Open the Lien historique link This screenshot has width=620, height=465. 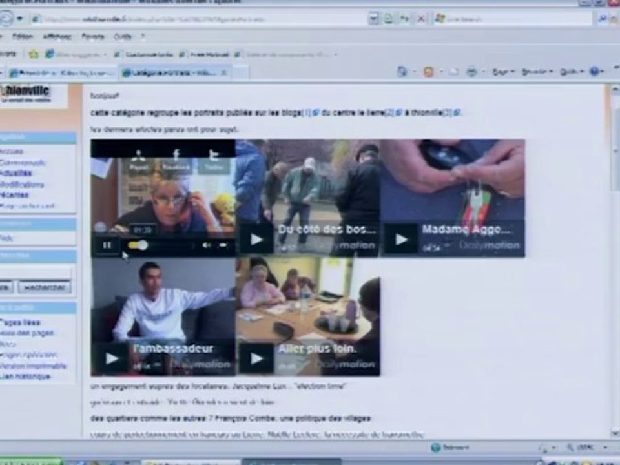click(25, 377)
